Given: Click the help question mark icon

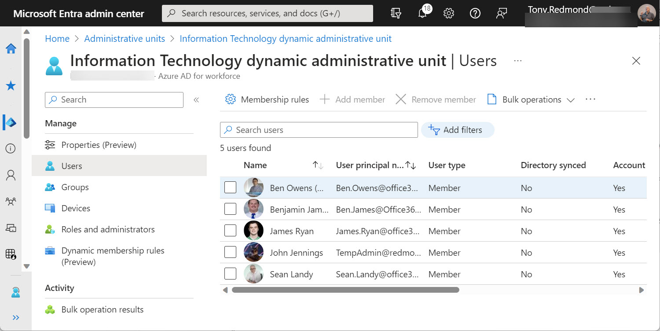Looking at the screenshot, I should [x=475, y=14].
